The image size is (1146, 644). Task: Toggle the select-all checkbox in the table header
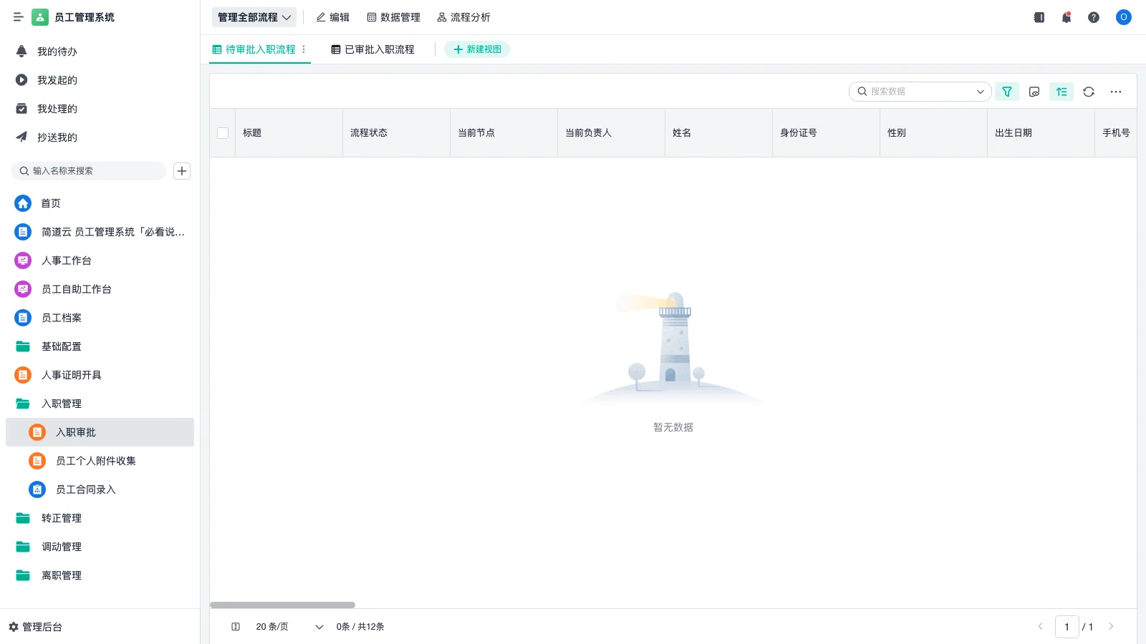(223, 133)
